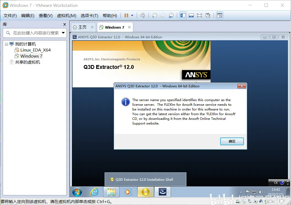Open the 选项卡(T) menu
The image size is (291, 205).
[x=90, y=16]
